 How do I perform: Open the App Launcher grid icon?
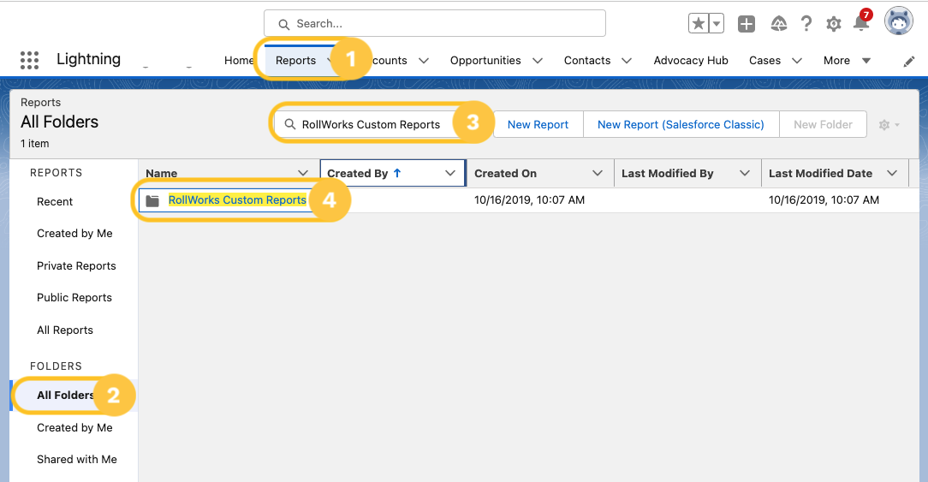pos(29,60)
